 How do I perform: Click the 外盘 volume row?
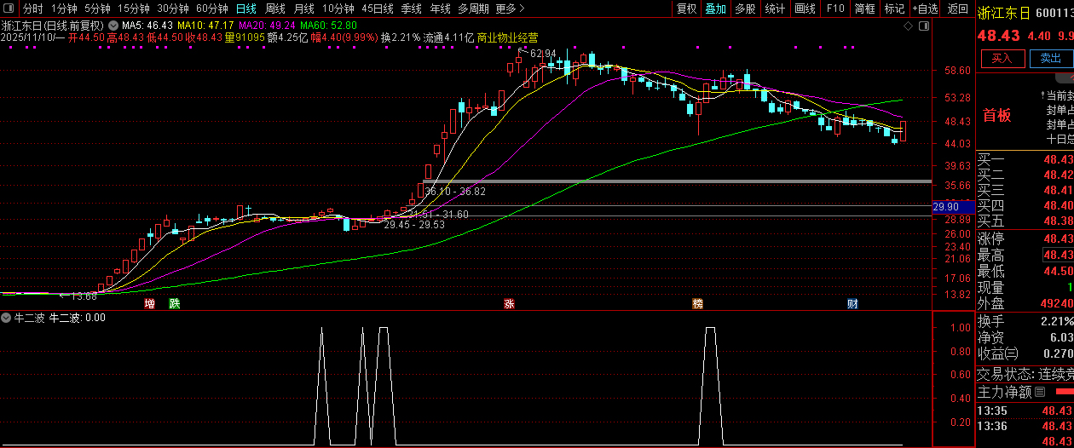(1025, 303)
